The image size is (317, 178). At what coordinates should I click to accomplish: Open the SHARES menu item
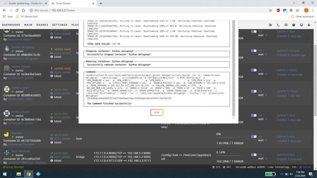[x=42, y=25]
